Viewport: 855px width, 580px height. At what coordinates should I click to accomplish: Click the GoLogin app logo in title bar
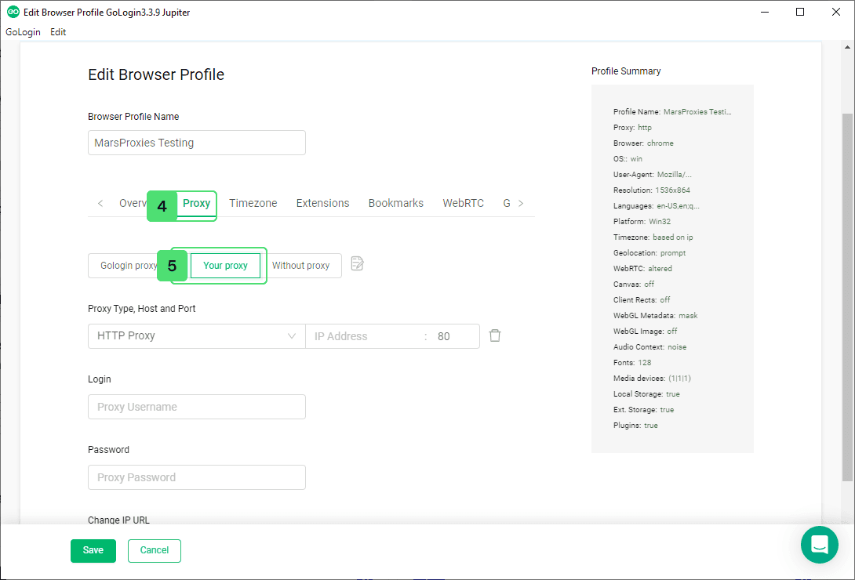tap(13, 13)
